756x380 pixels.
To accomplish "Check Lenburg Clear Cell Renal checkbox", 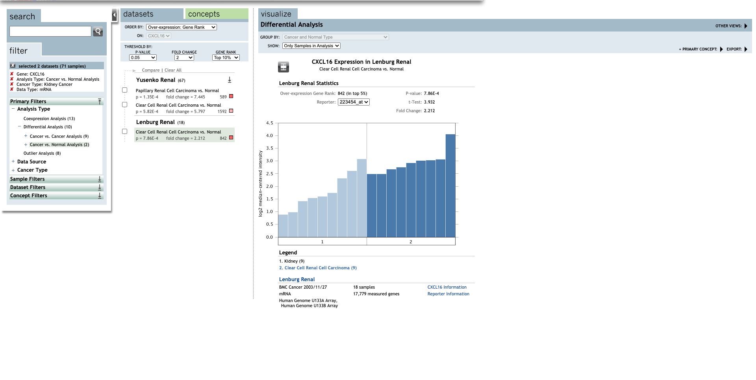I will tap(125, 132).
